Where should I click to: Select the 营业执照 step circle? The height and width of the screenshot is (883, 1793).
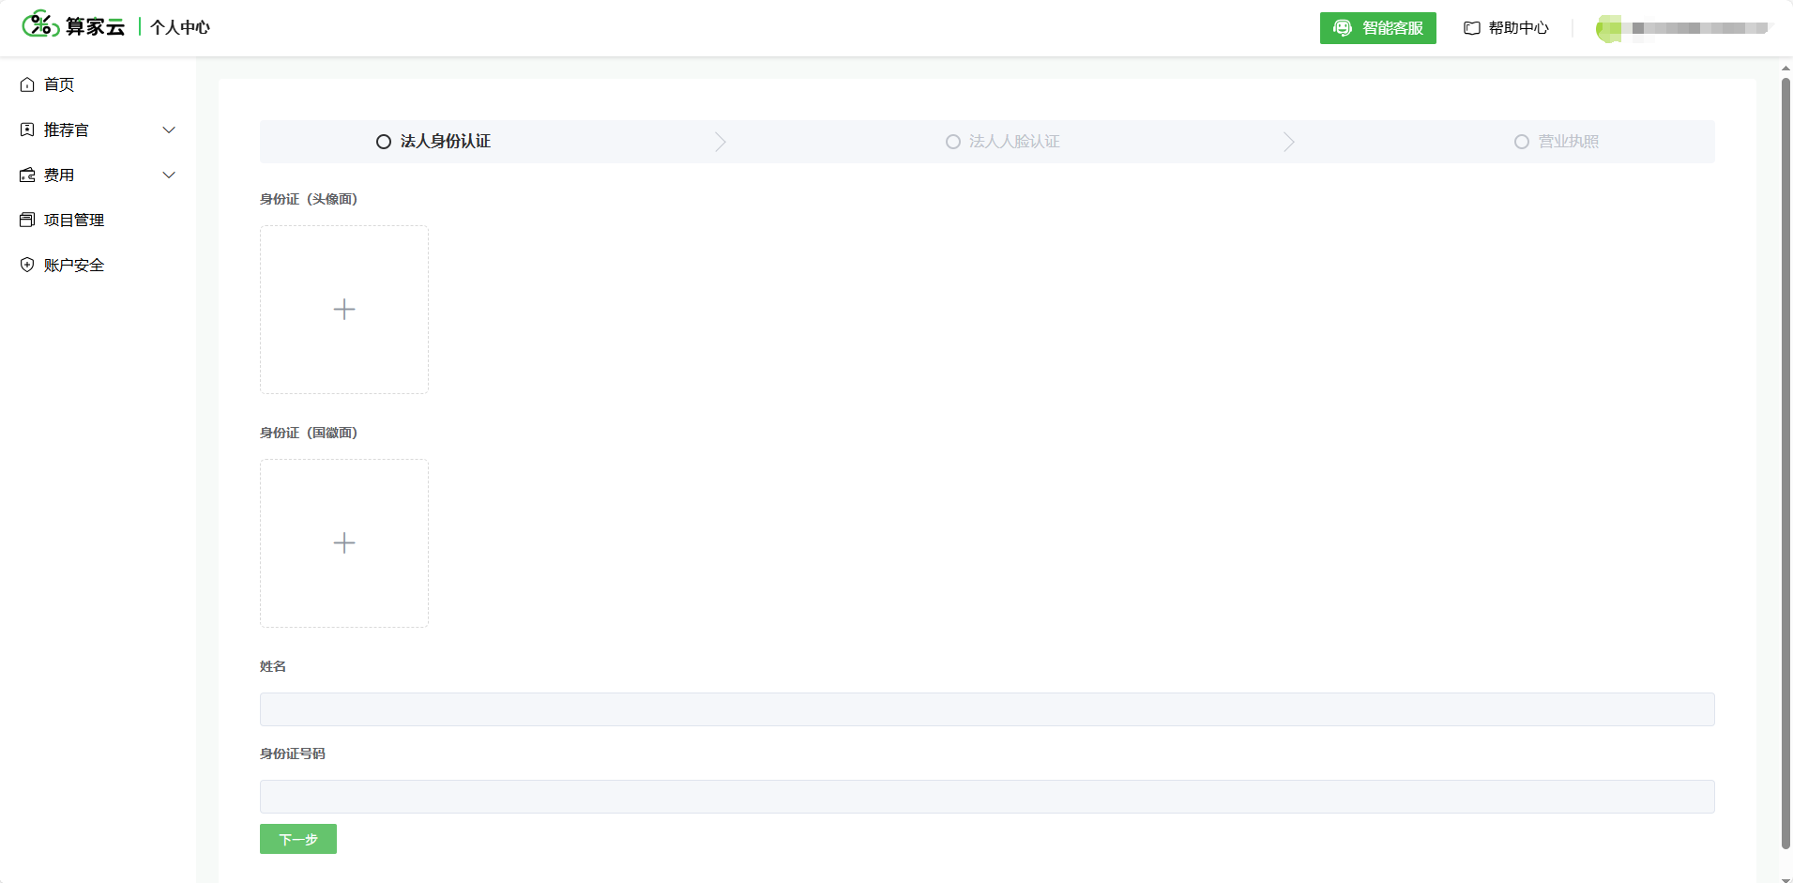(x=1522, y=142)
